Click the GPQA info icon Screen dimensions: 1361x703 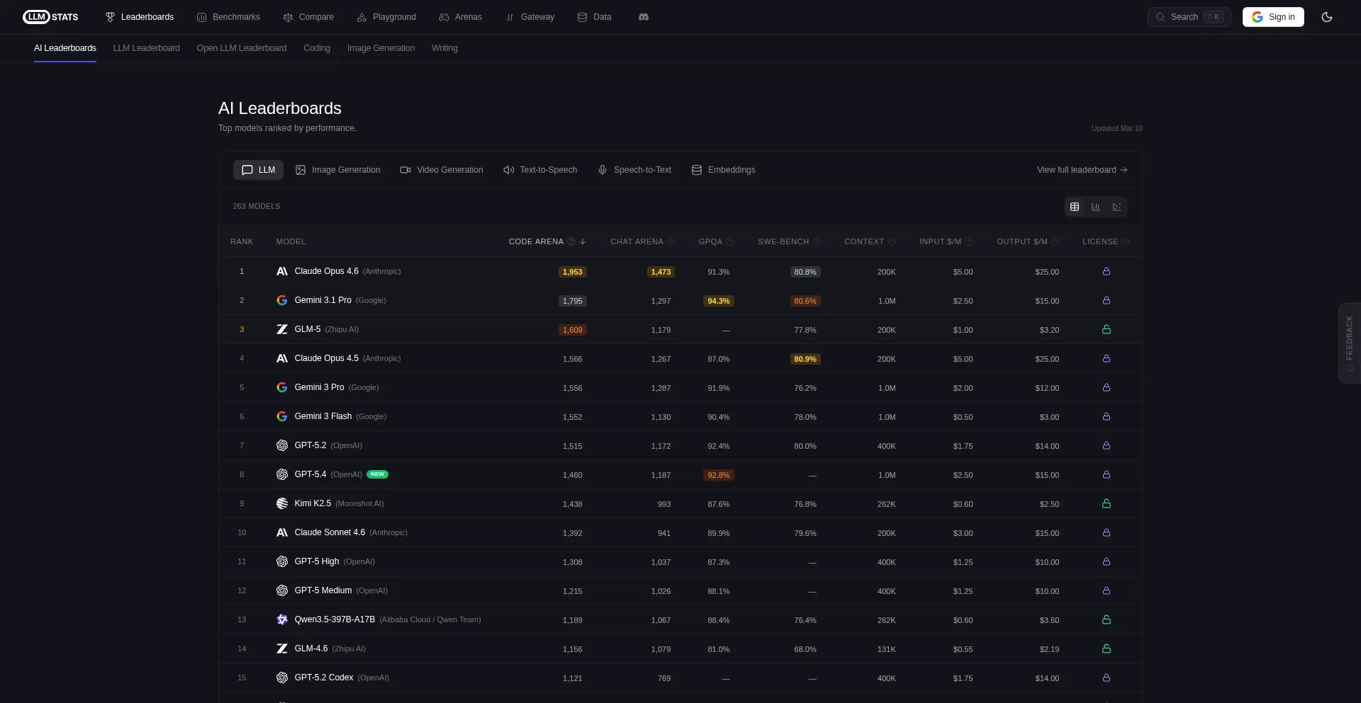click(730, 241)
